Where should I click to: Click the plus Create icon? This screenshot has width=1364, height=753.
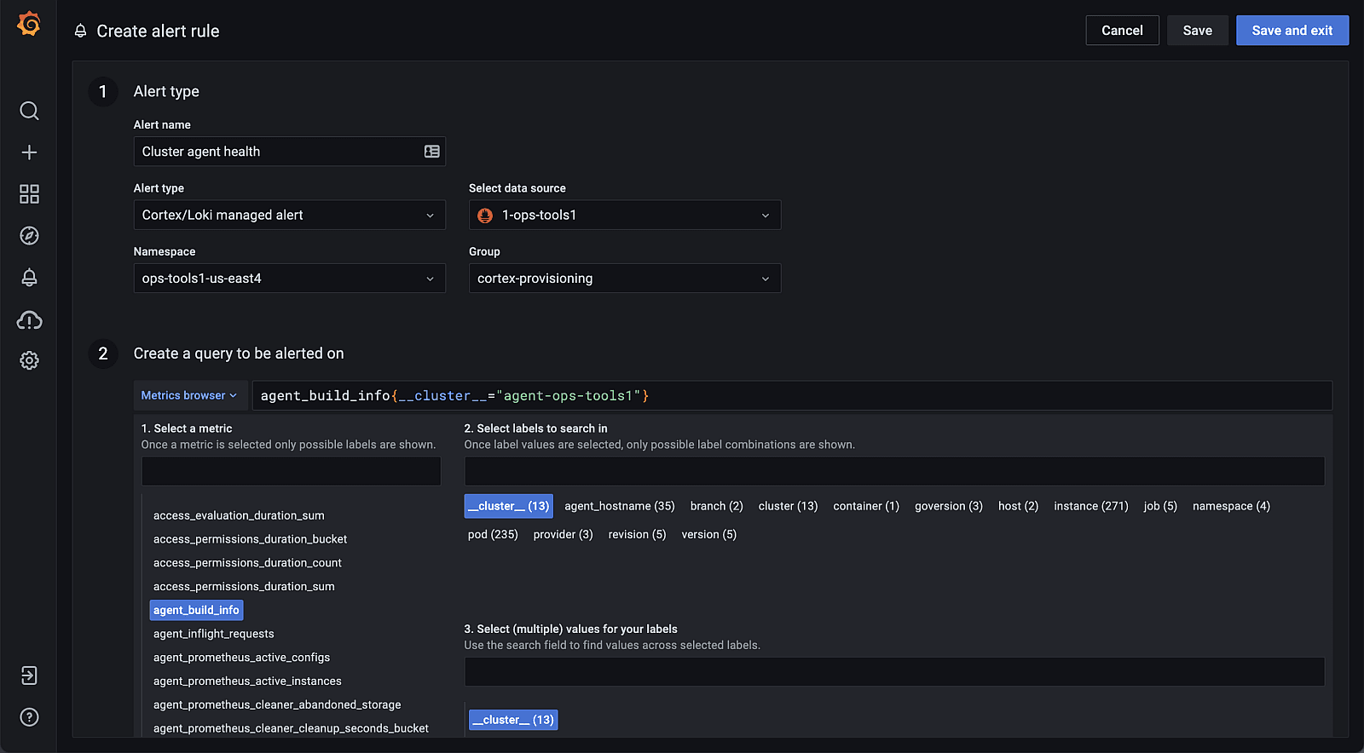pyautogui.click(x=29, y=152)
